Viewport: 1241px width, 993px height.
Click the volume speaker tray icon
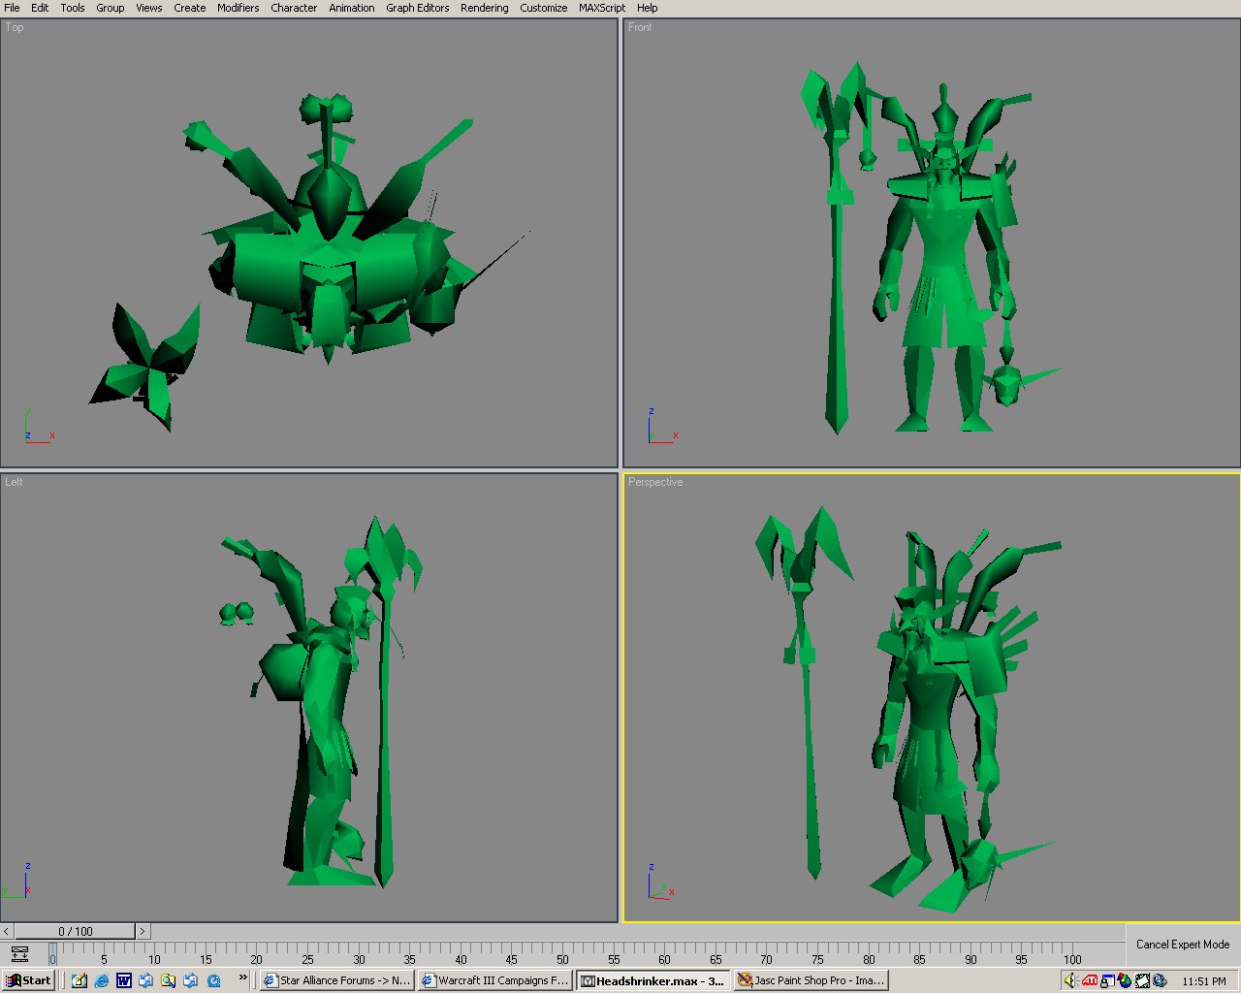click(x=1071, y=980)
